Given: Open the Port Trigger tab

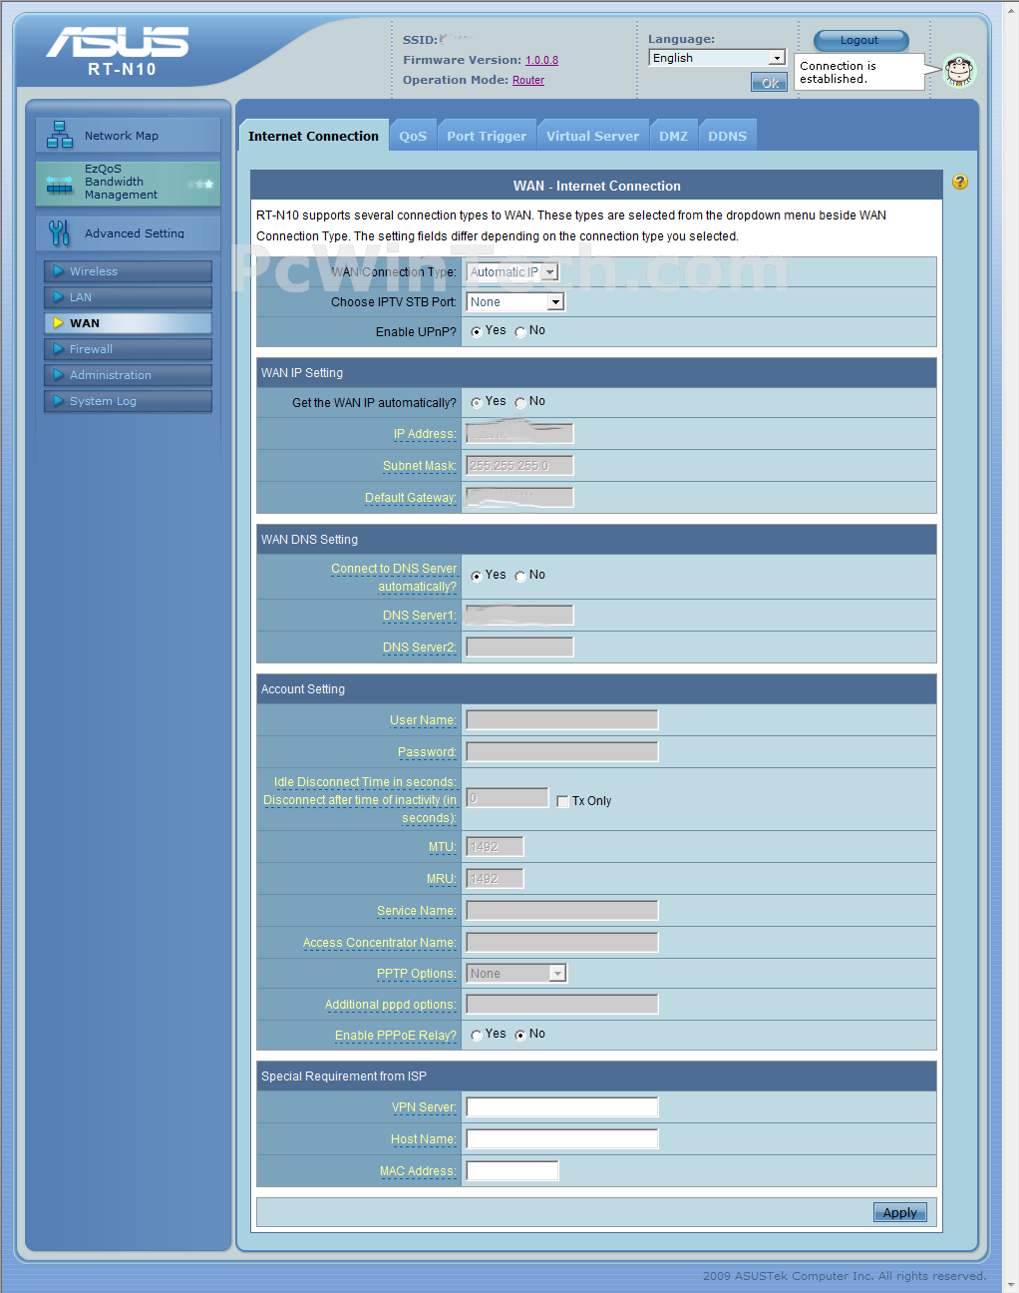Looking at the screenshot, I should pos(487,136).
